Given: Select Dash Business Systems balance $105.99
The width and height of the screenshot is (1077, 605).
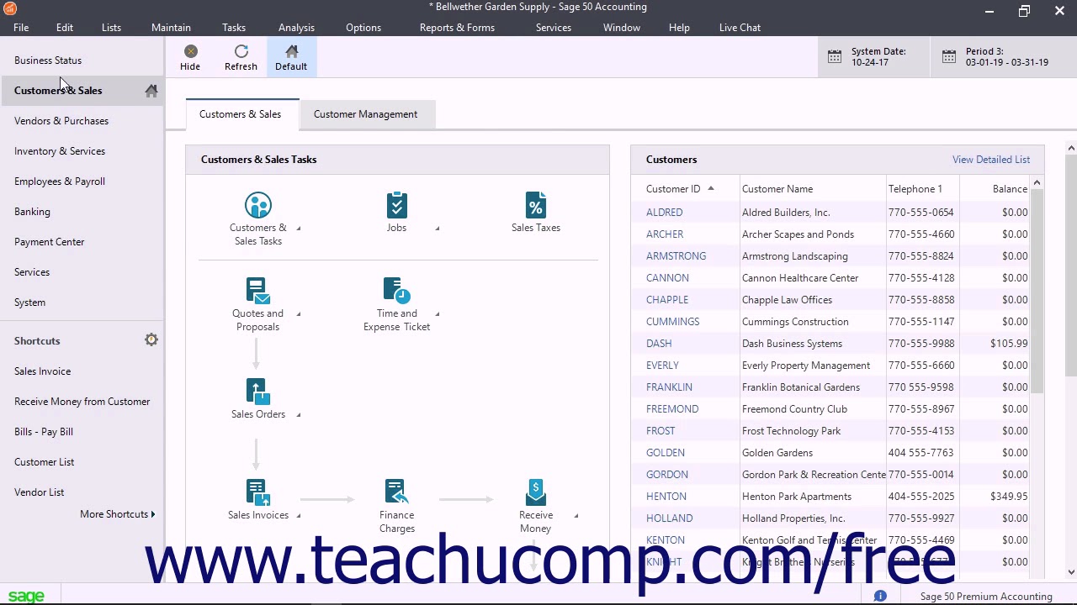Looking at the screenshot, I should 1009,344.
